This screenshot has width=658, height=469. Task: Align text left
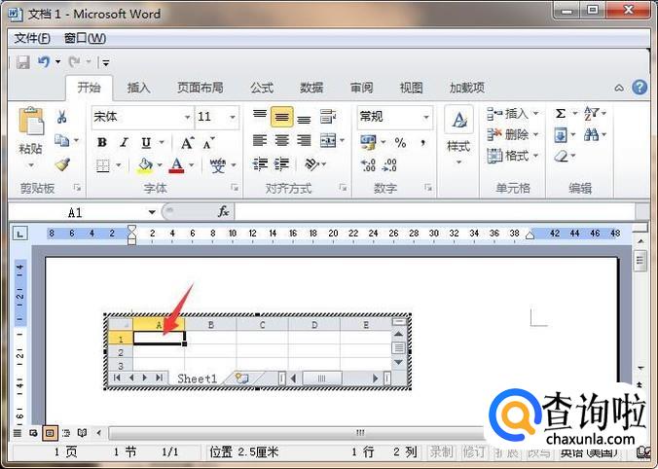tap(260, 140)
